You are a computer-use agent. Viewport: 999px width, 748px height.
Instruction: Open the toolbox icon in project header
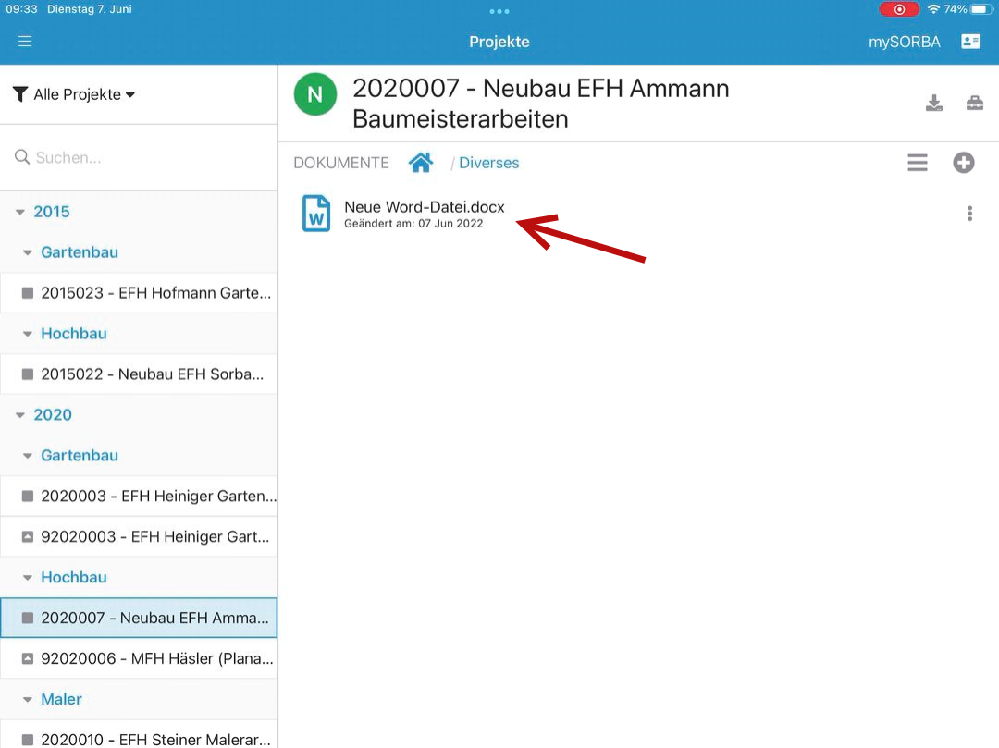(x=975, y=103)
